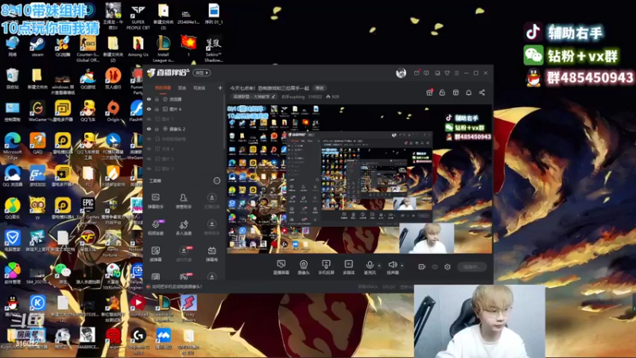Open the layout grid icon in stream header
Viewport: 636px width, 358px height.
[456, 92]
